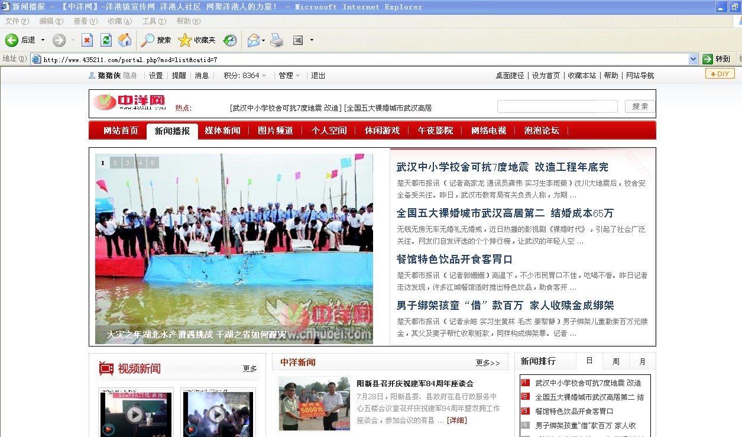The image size is (742, 437).
Task: Click the 设置 link in user bar
Action: [x=155, y=76]
